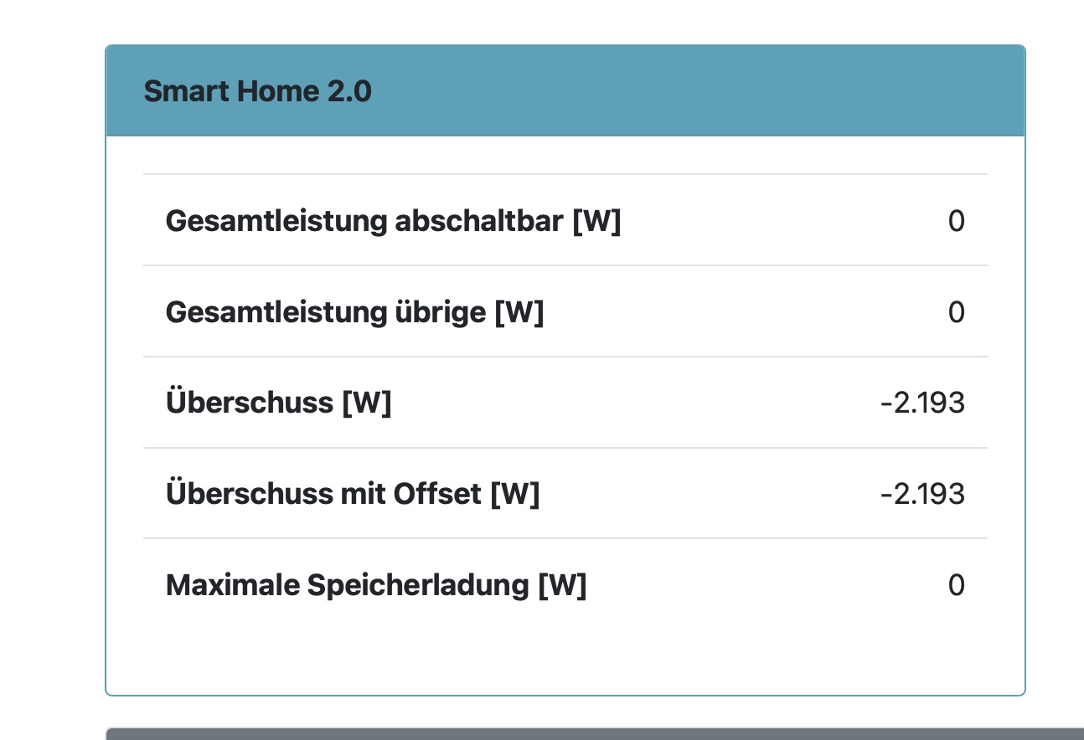Click the Gesamtleistung abschaltbar value 0
Image resolution: width=1084 pixels, height=740 pixels.
click(956, 222)
